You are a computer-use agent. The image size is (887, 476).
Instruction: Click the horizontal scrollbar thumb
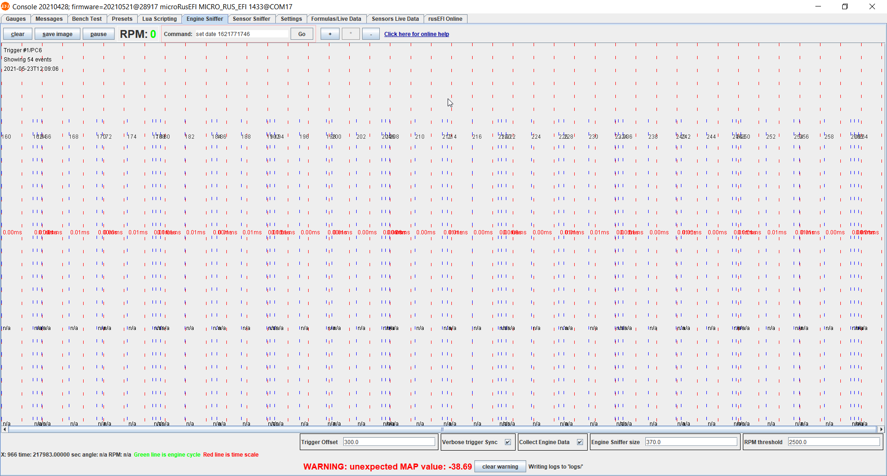tap(443, 429)
